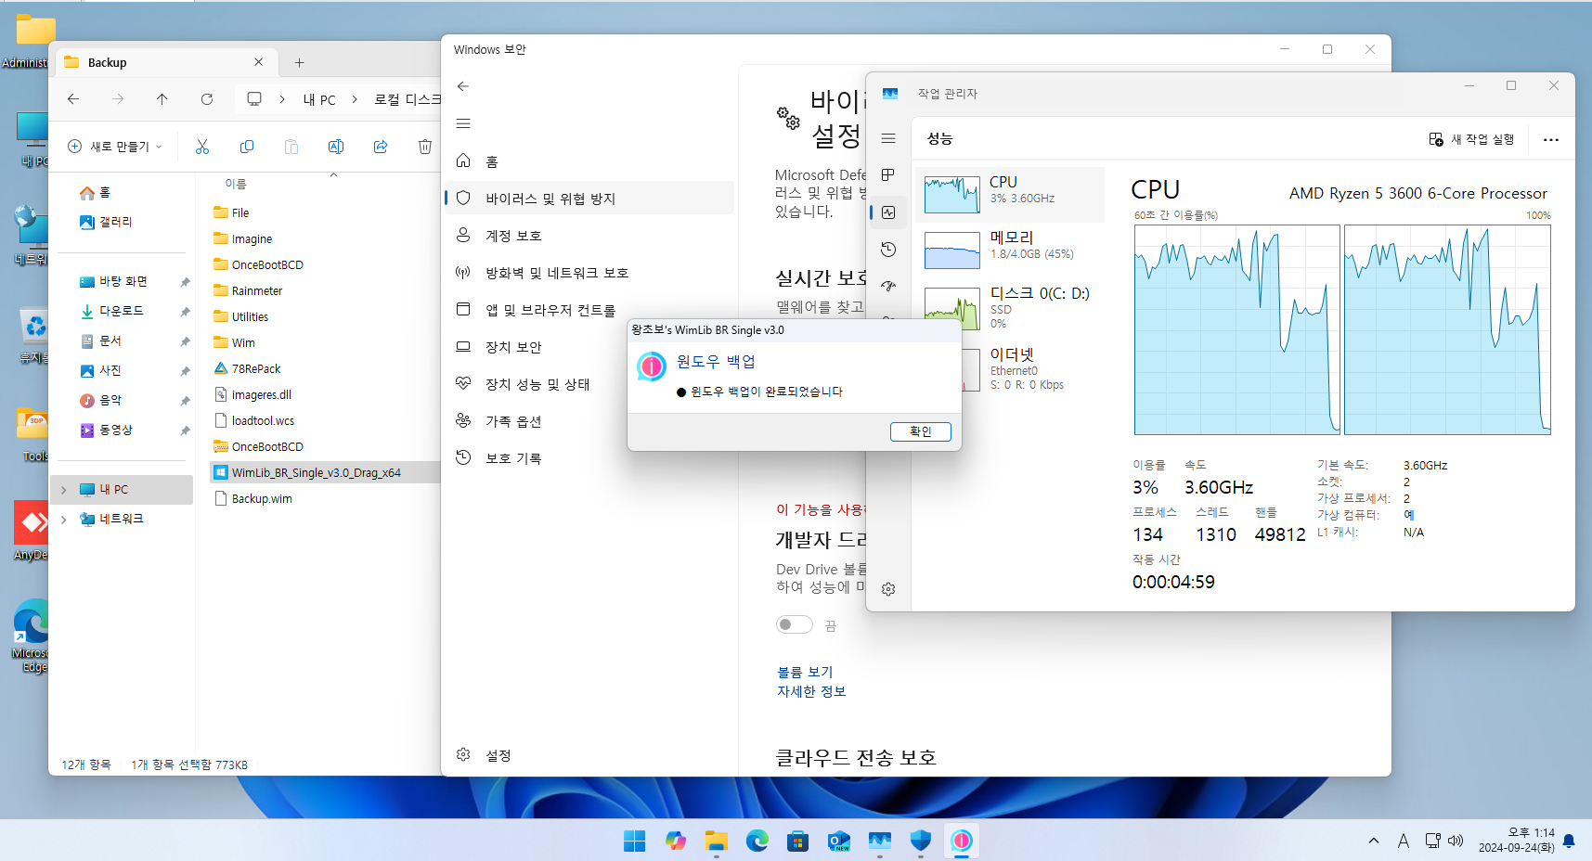The width and height of the screenshot is (1592, 861).
Task: Open Microsoft Store from taskbar
Action: point(797,841)
